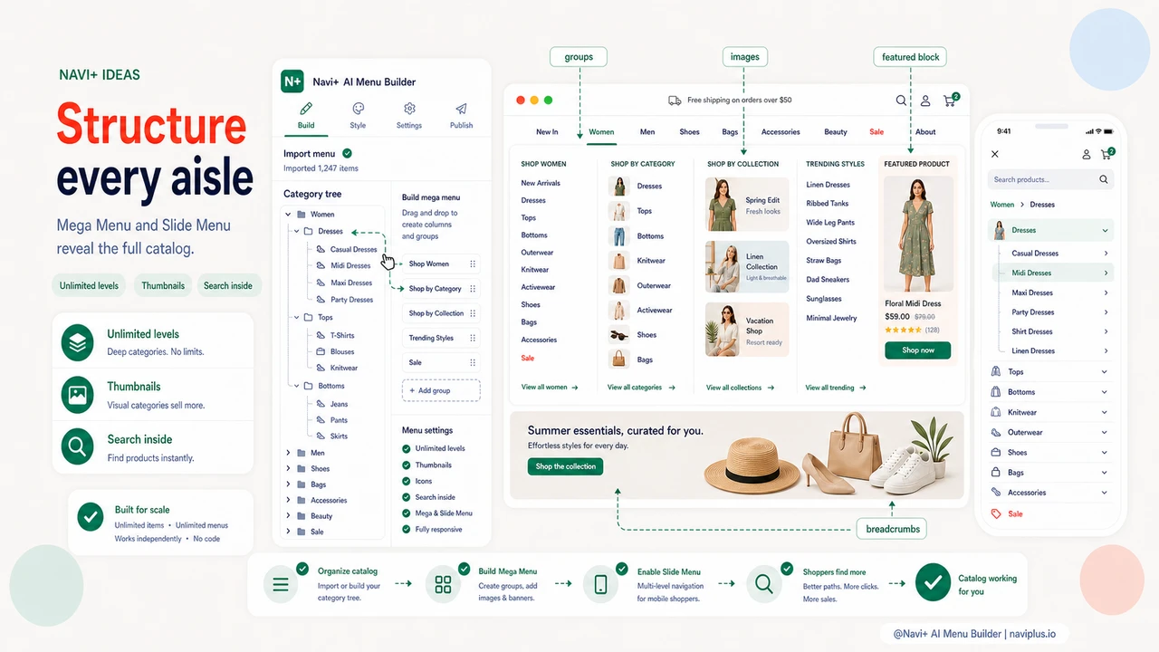Click the Thumbnails picture icon

tap(78, 394)
